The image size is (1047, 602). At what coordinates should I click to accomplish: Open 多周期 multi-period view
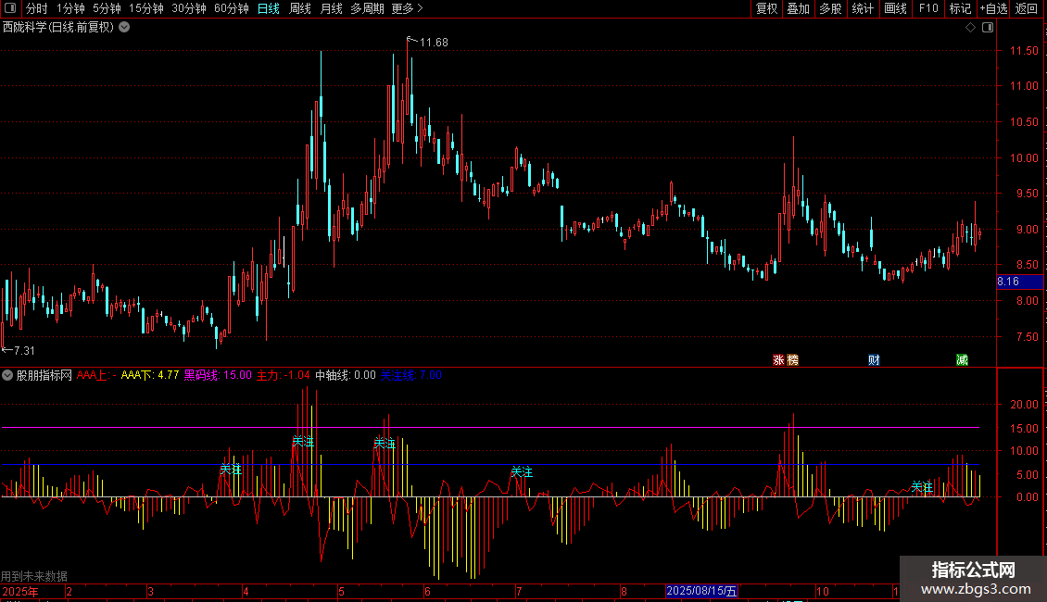point(367,8)
